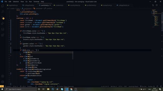Change JavaScript React language mode

[x=133, y=86]
